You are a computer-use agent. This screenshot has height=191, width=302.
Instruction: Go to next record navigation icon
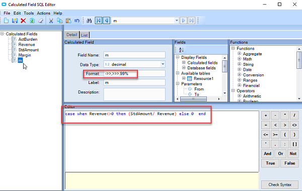[183, 21]
